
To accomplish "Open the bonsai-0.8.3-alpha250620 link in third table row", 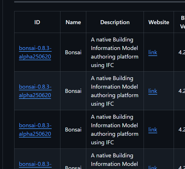I will [x=35, y=130].
